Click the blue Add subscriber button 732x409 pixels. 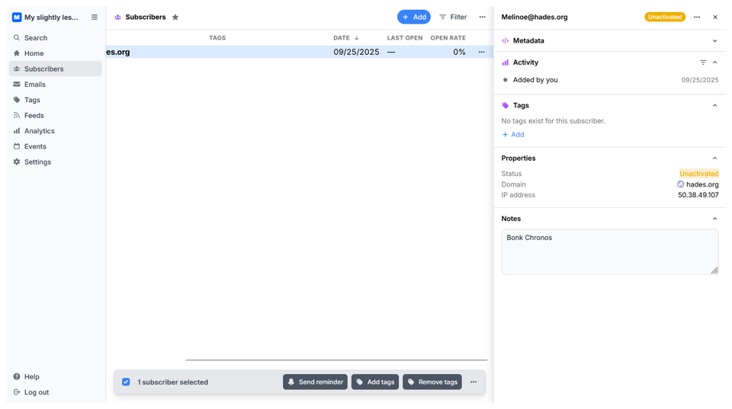coord(413,17)
